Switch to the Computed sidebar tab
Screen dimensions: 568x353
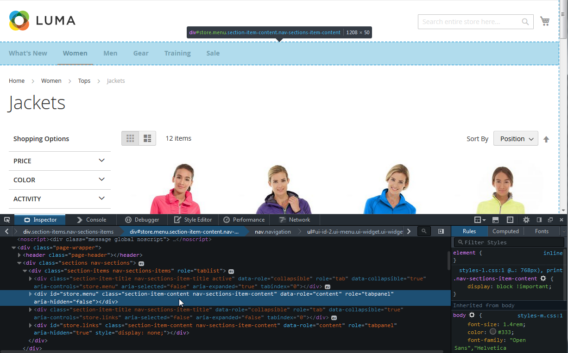click(505, 231)
